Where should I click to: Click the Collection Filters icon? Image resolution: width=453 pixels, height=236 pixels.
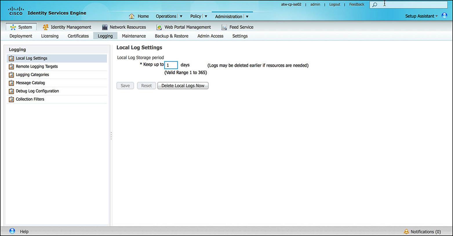pyautogui.click(x=11, y=99)
